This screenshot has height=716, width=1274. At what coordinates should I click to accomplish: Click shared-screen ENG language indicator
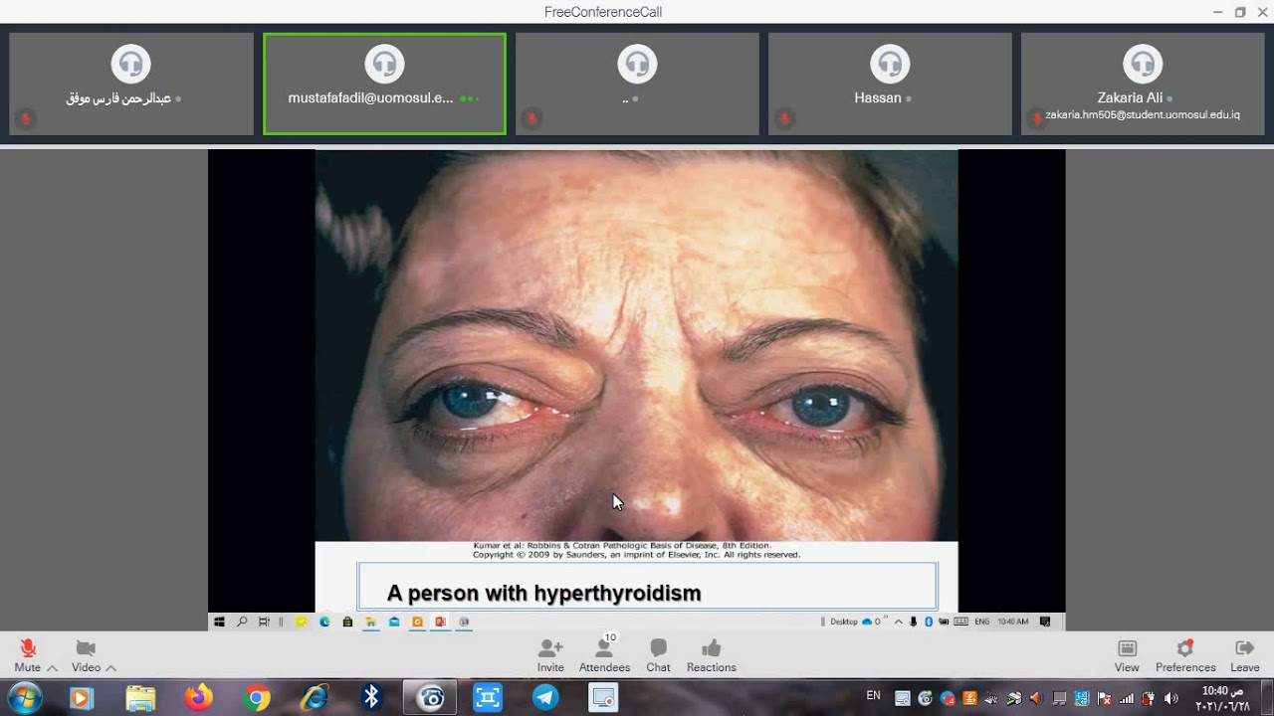click(981, 622)
